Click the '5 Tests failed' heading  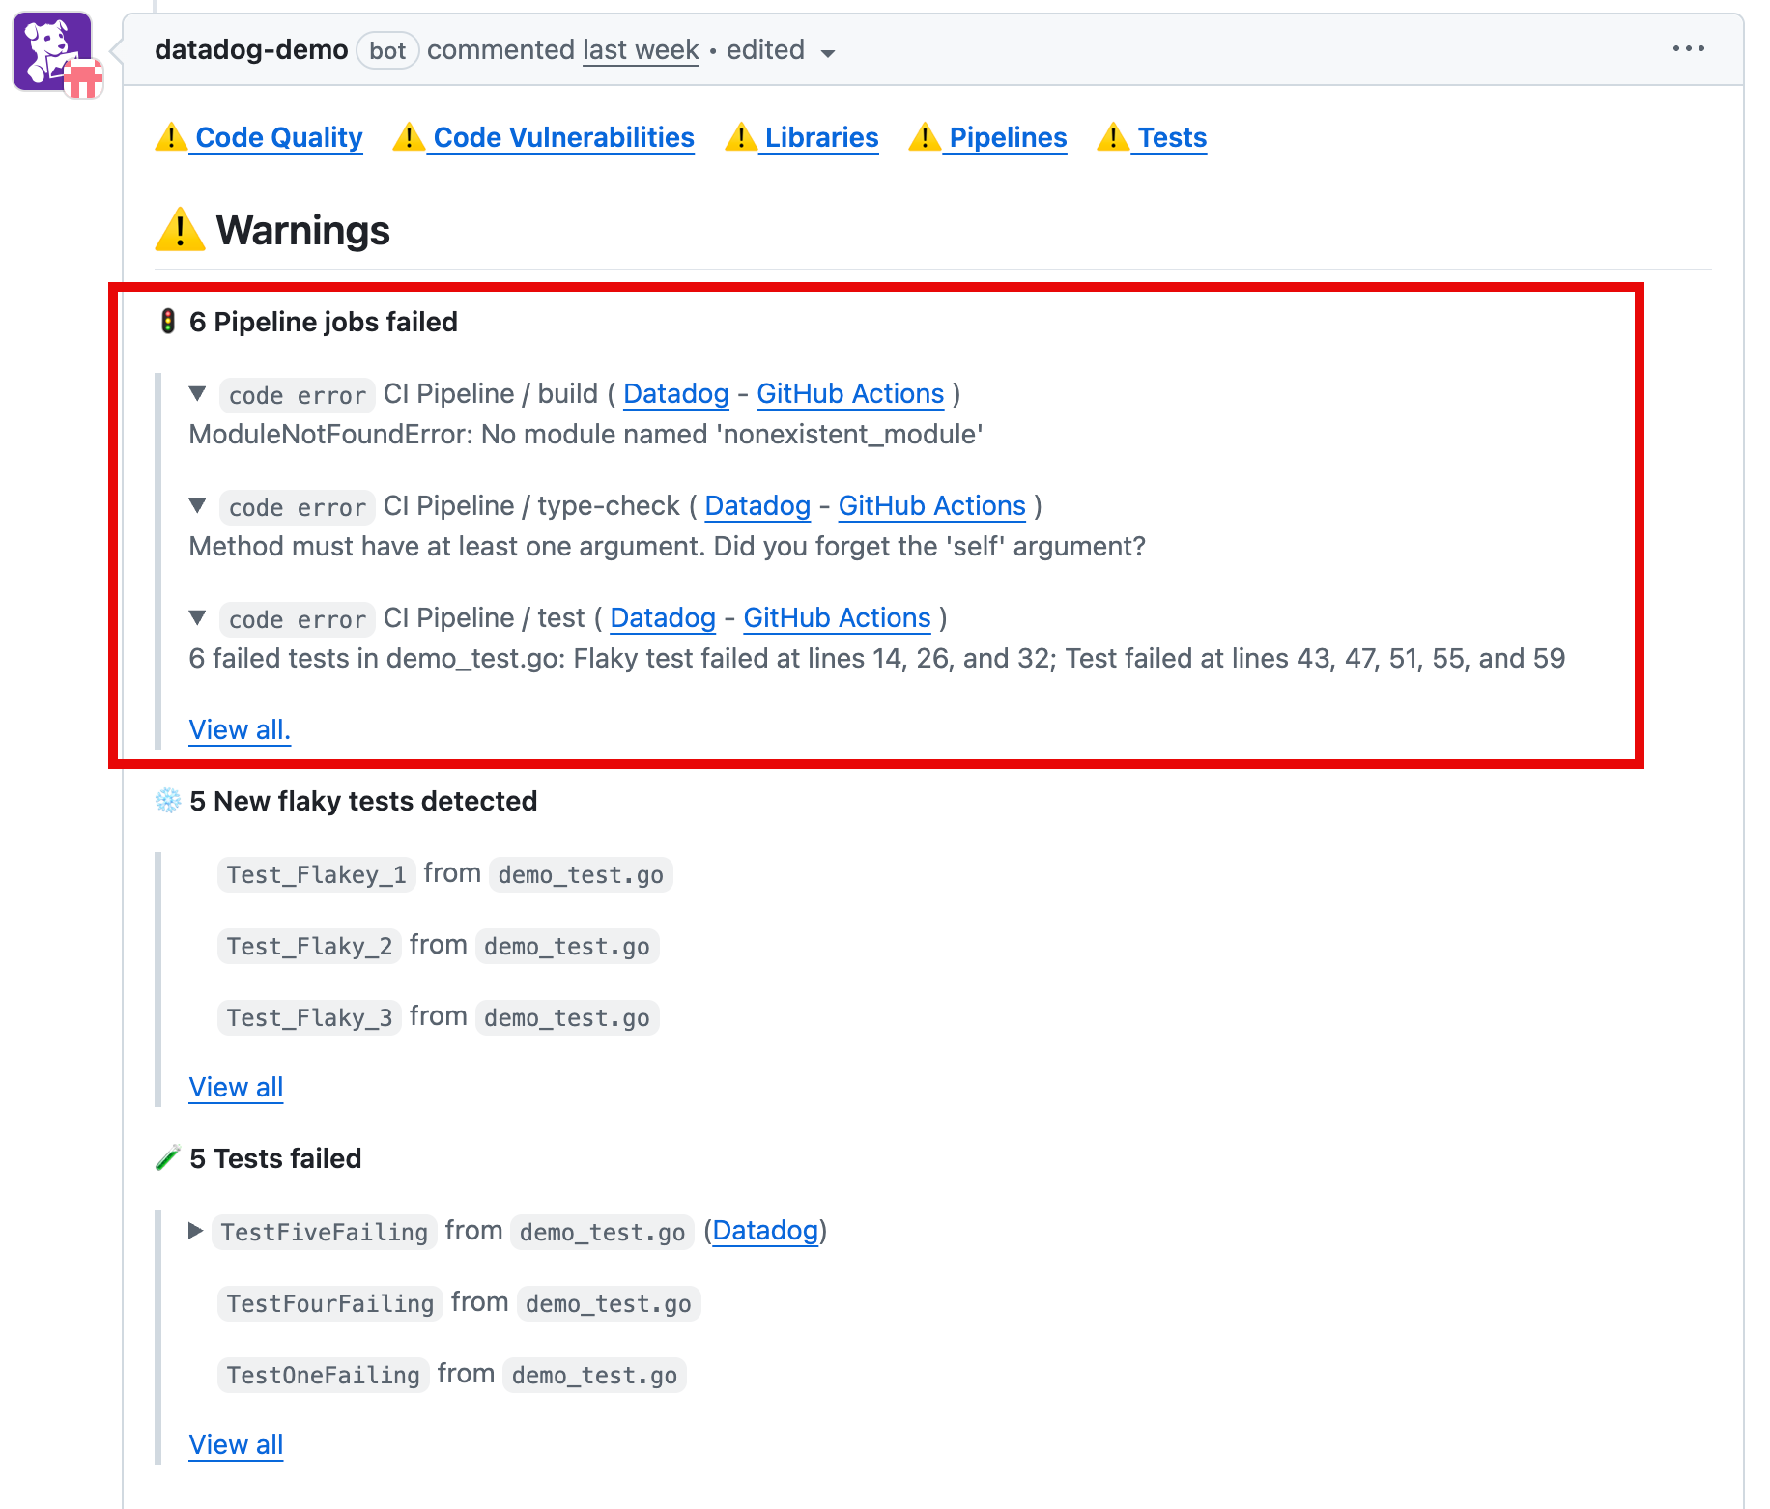click(x=275, y=1158)
